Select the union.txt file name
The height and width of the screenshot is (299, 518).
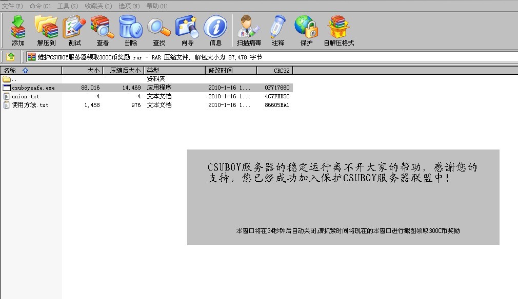26,96
